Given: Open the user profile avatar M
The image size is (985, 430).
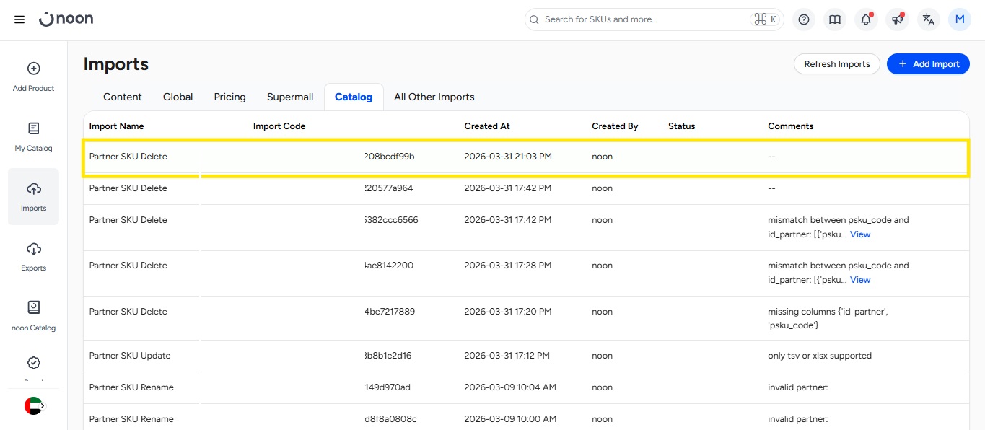Looking at the screenshot, I should click(x=959, y=19).
